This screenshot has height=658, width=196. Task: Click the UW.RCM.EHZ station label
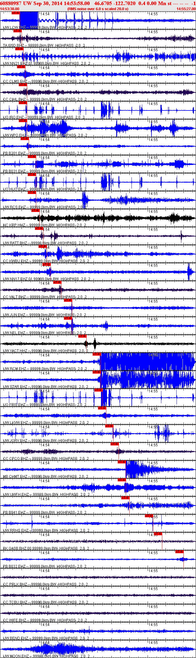click(x=45, y=369)
